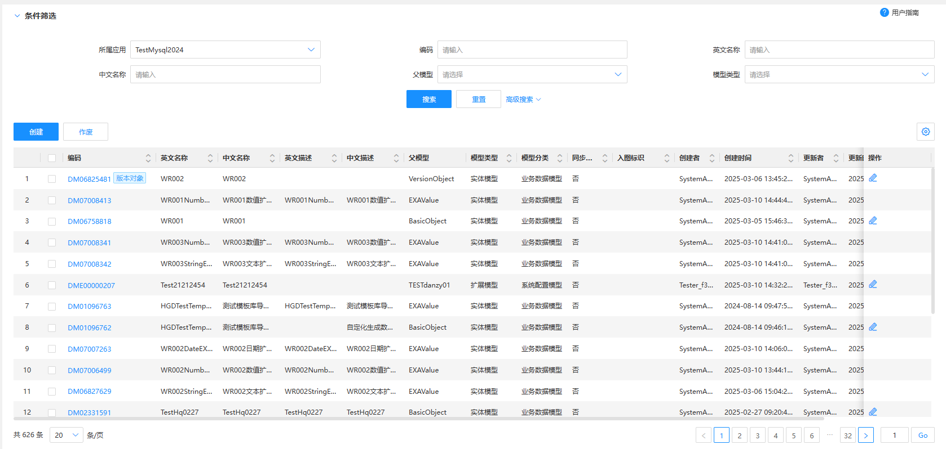Sort by 英文名称 column arrows
This screenshot has width=946, height=449.
pyautogui.click(x=210, y=158)
